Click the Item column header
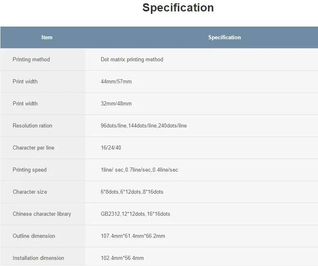Image resolution: width=318 pixels, height=266 pixels. click(x=47, y=38)
